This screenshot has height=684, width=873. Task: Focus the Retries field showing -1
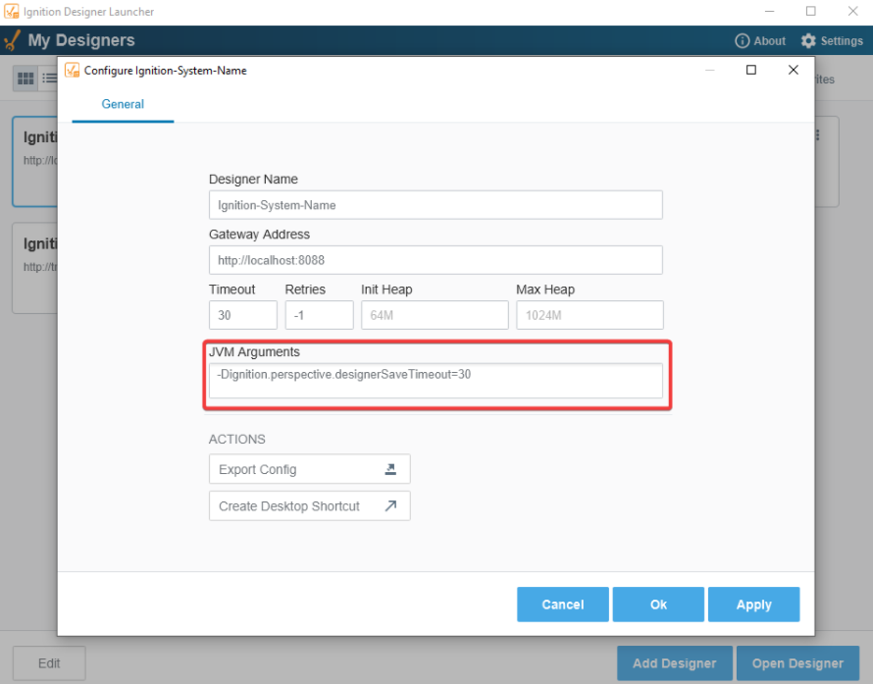click(x=319, y=315)
